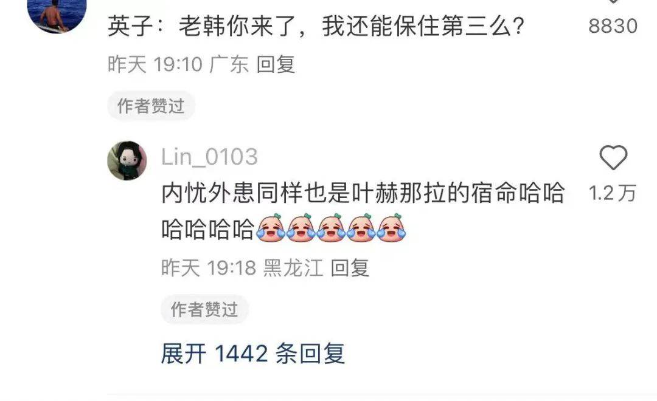Image resolution: width=657 pixels, height=401 pixels.
Task: Tap 作者赞过 badge under first comment
Action: 151,106
